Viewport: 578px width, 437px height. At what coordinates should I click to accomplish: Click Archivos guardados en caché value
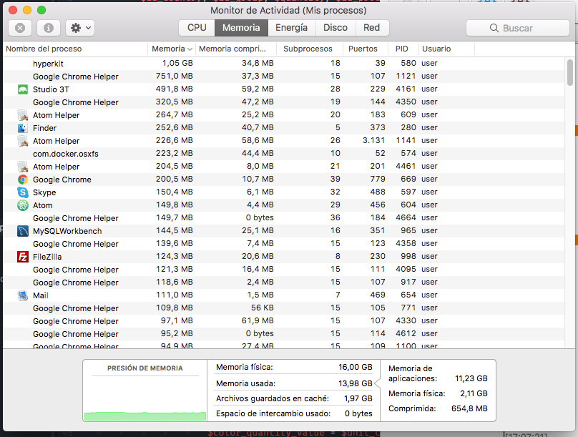(358, 398)
